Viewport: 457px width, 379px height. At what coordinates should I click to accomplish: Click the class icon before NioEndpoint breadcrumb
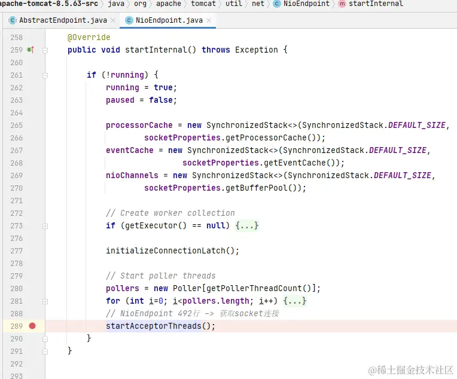pyautogui.click(x=277, y=4)
